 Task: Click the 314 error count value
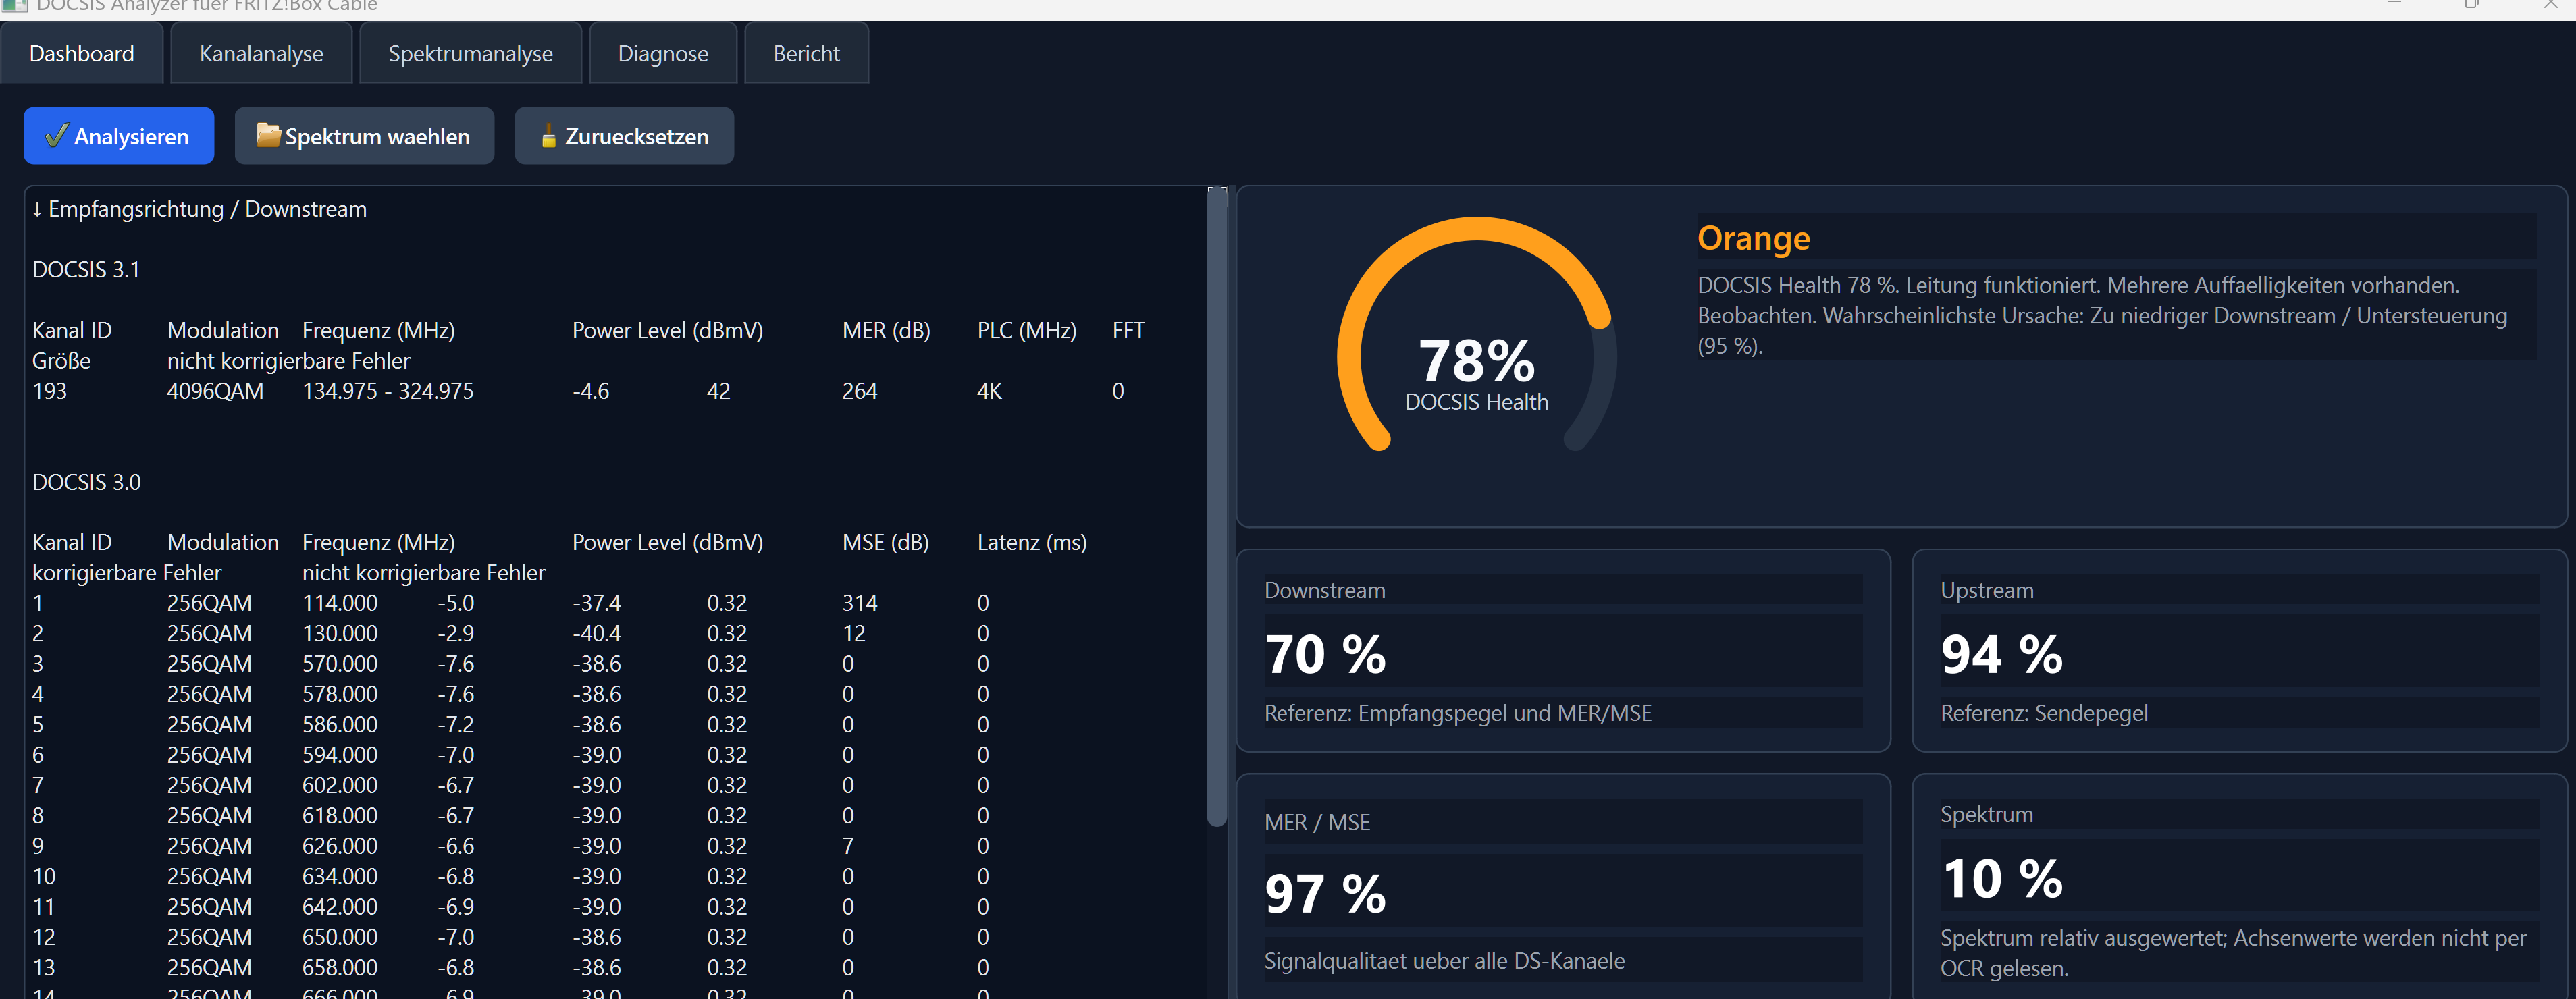859,603
